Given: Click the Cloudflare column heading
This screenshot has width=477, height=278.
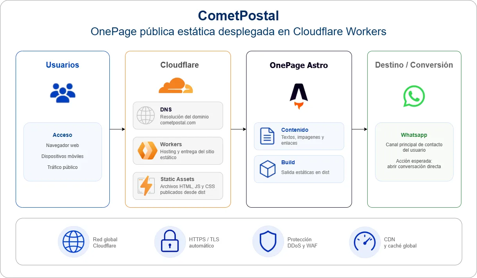Looking at the screenshot, I should (180, 65).
